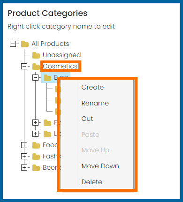Click the Food folder icon
Viewport: 183px width, 202px height.
[x=36, y=145]
